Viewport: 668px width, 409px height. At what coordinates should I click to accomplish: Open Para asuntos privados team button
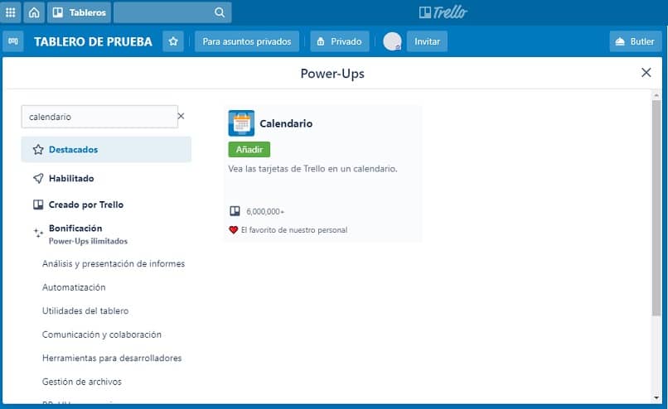pyautogui.click(x=247, y=41)
